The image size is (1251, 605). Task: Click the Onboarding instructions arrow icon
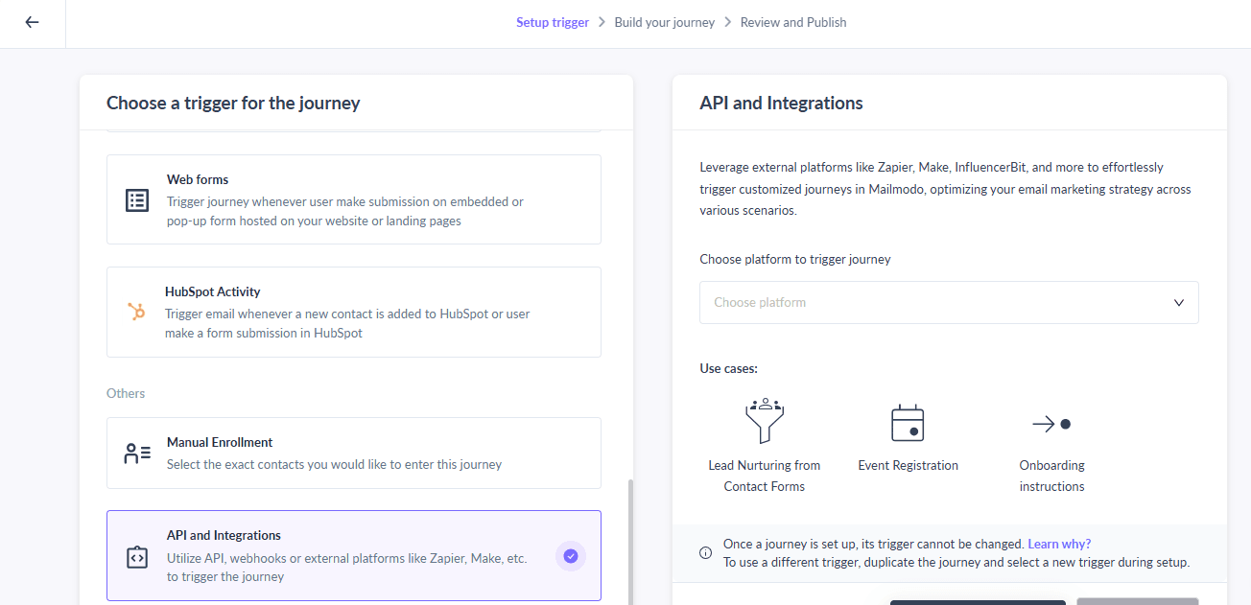pos(1051,422)
